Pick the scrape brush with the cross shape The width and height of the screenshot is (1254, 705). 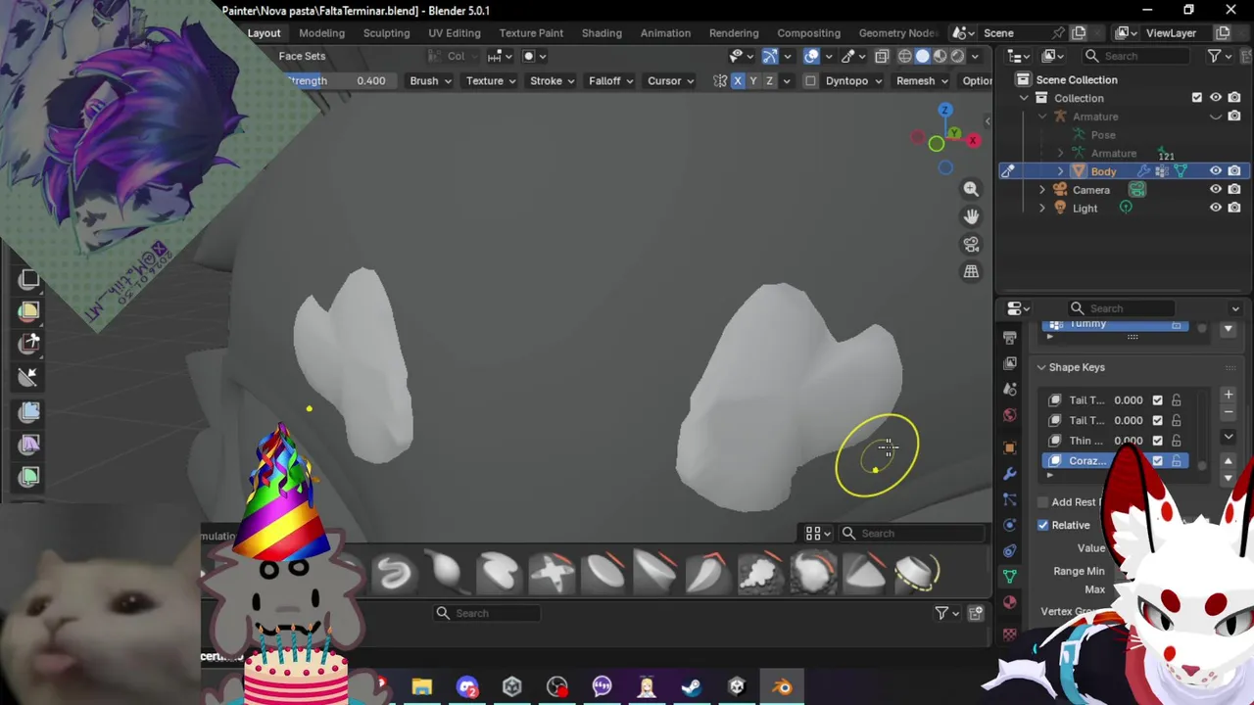tap(552, 573)
